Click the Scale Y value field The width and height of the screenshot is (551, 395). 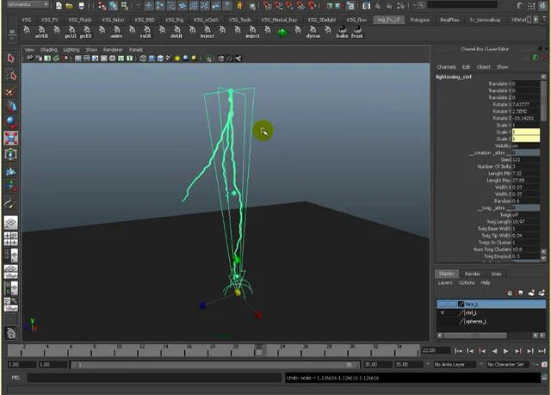[x=526, y=132]
